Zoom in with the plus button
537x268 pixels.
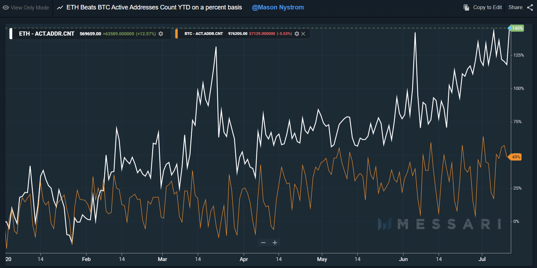pyautogui.click(x=275, y=243)
